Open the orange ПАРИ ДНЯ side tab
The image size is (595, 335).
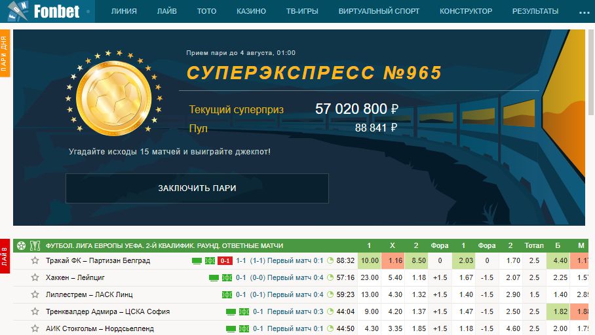(5, 54)
